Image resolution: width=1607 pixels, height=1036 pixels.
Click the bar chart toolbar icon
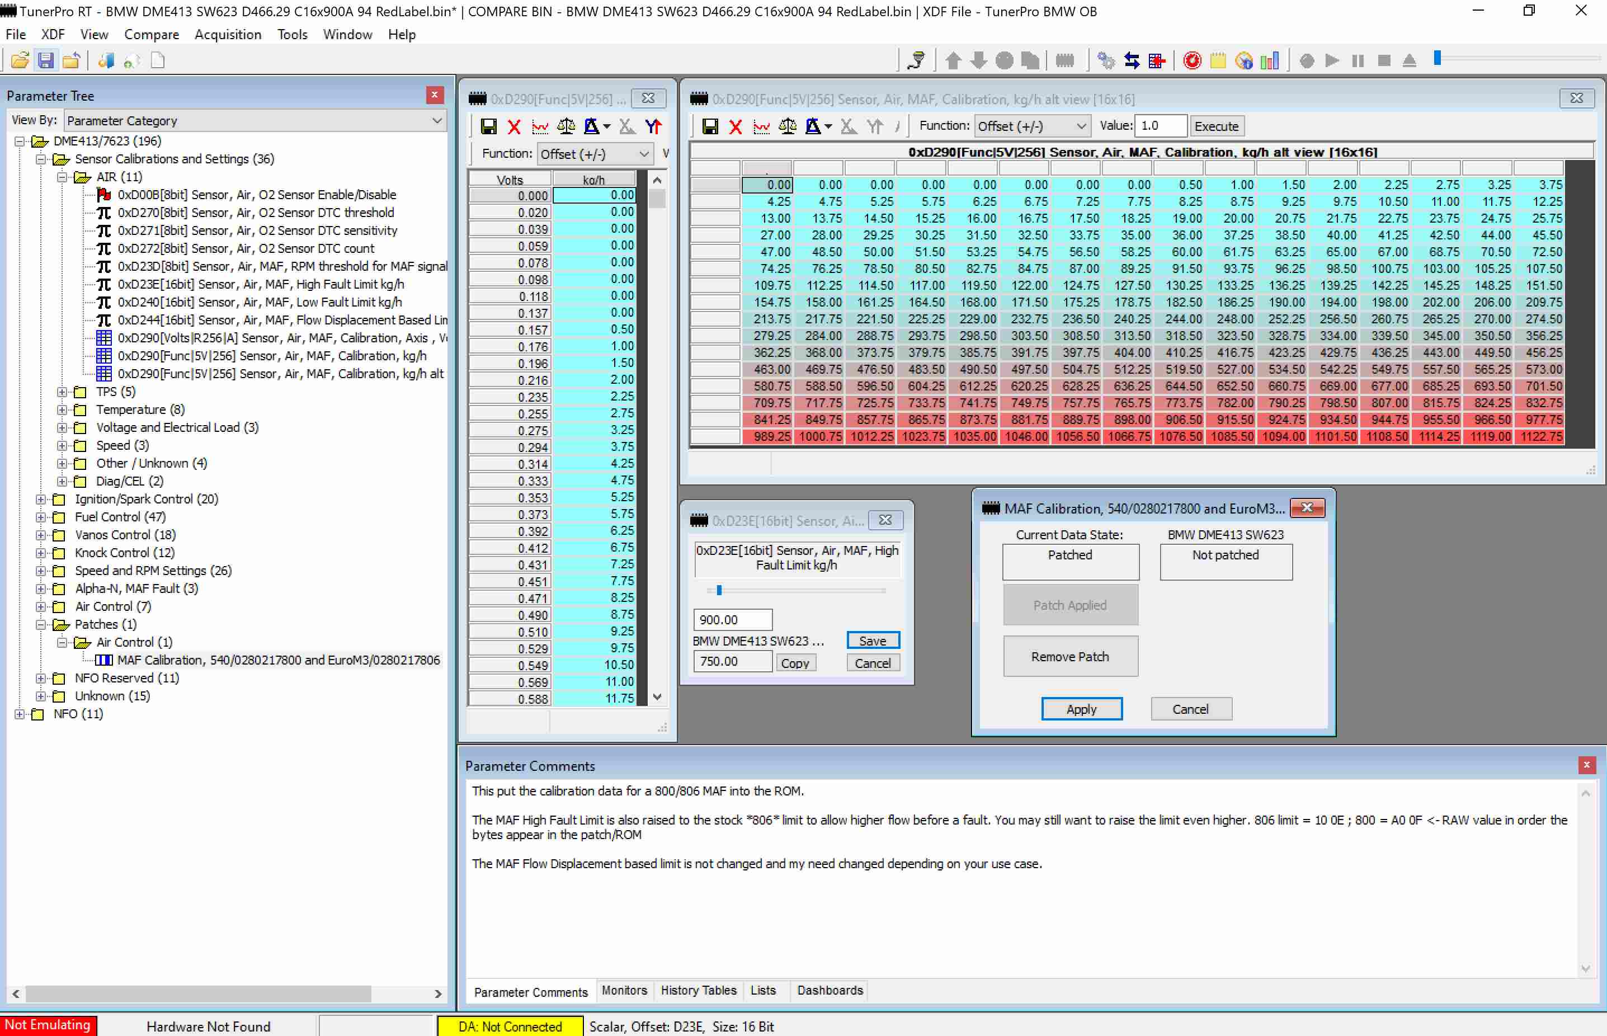tap(1269, 60)
